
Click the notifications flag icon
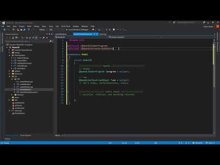point(170,22)
